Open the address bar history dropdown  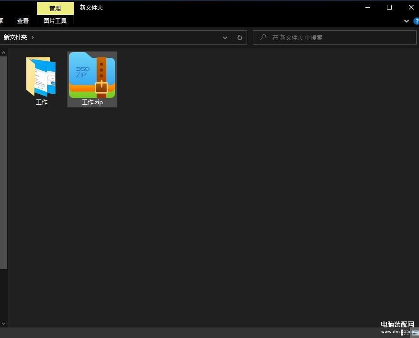[x=225, y=38]
